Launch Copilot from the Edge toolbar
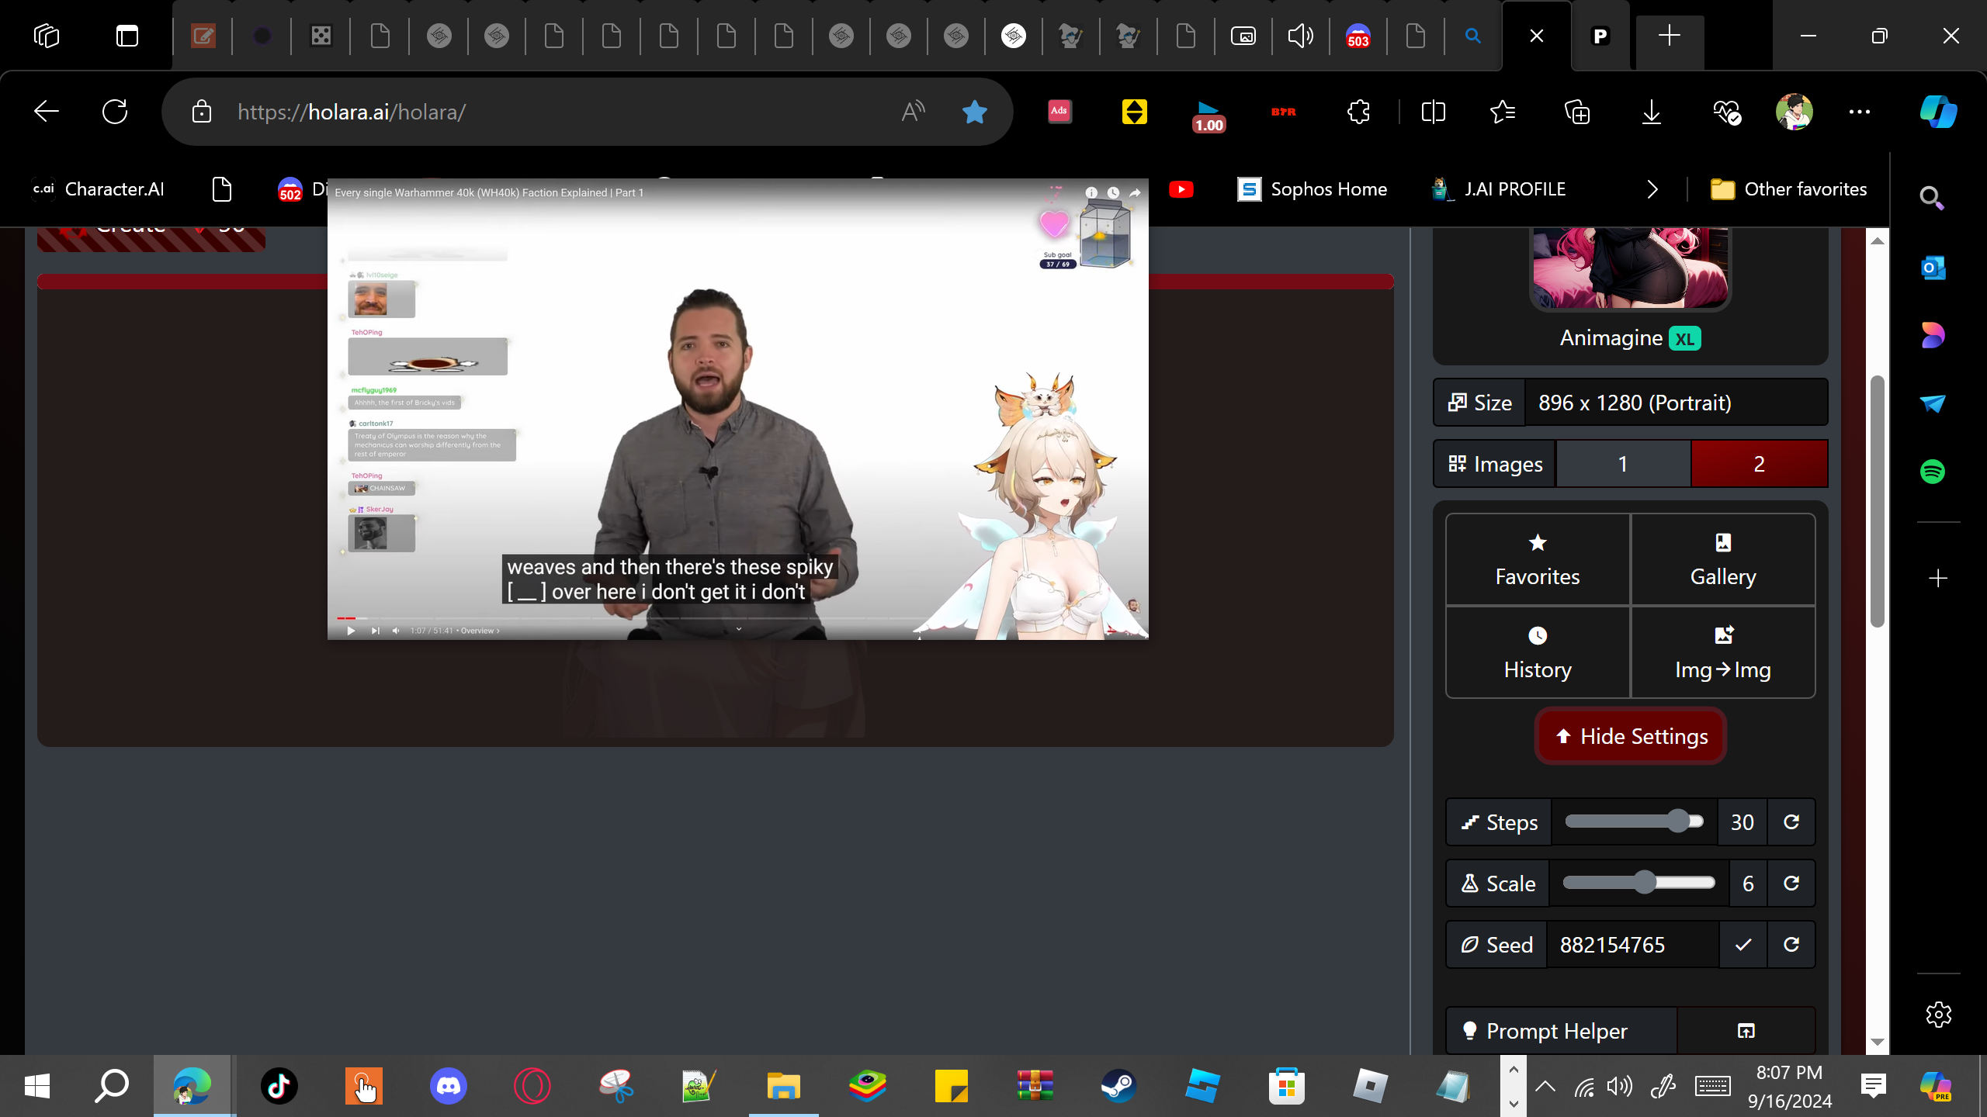This screenshot has height=1117, width=1987. point(1938,112)
